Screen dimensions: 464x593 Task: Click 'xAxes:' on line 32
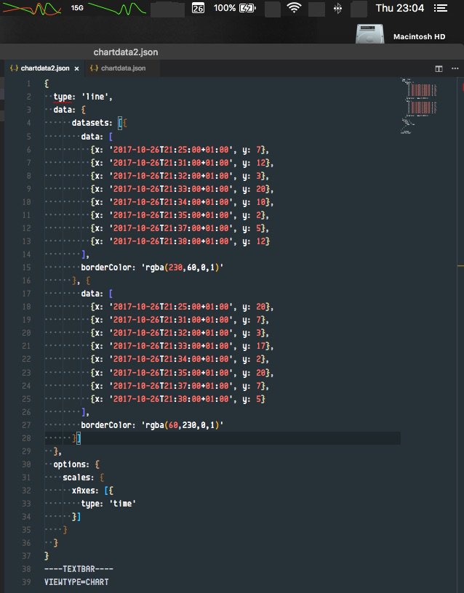(x=85, y=491)
